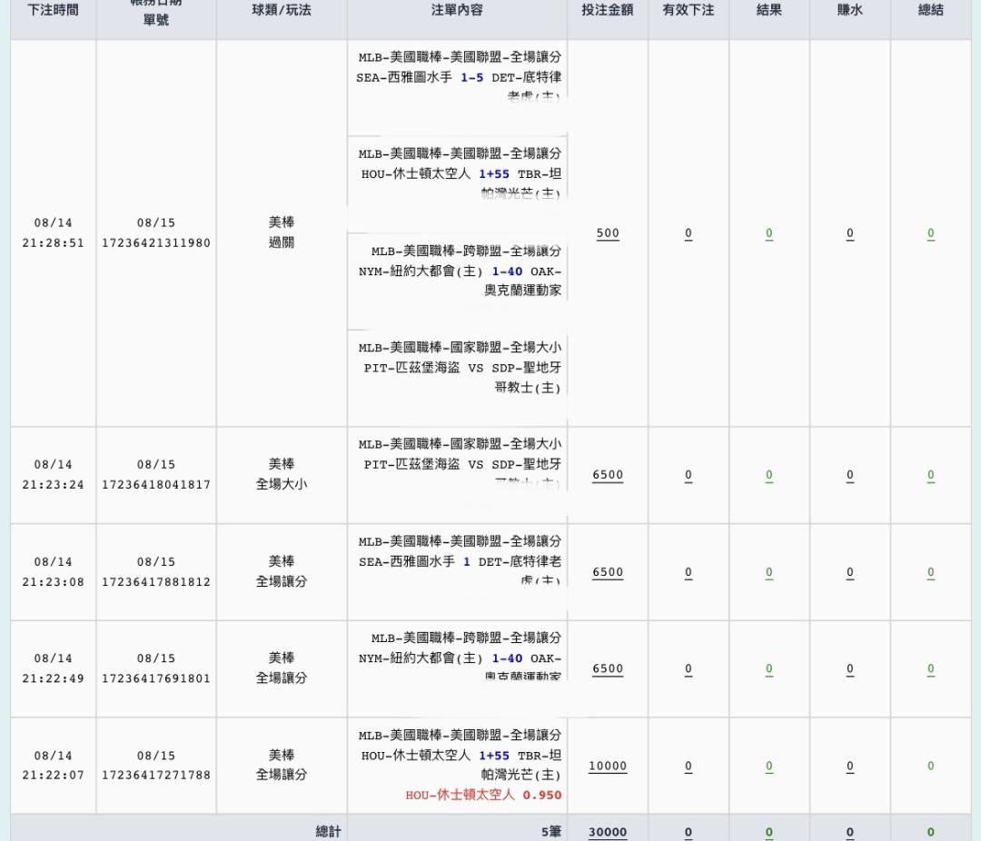Open the 10000 bet amount link
The height and width of the screenshot is (841, 981).
(608, 766)
